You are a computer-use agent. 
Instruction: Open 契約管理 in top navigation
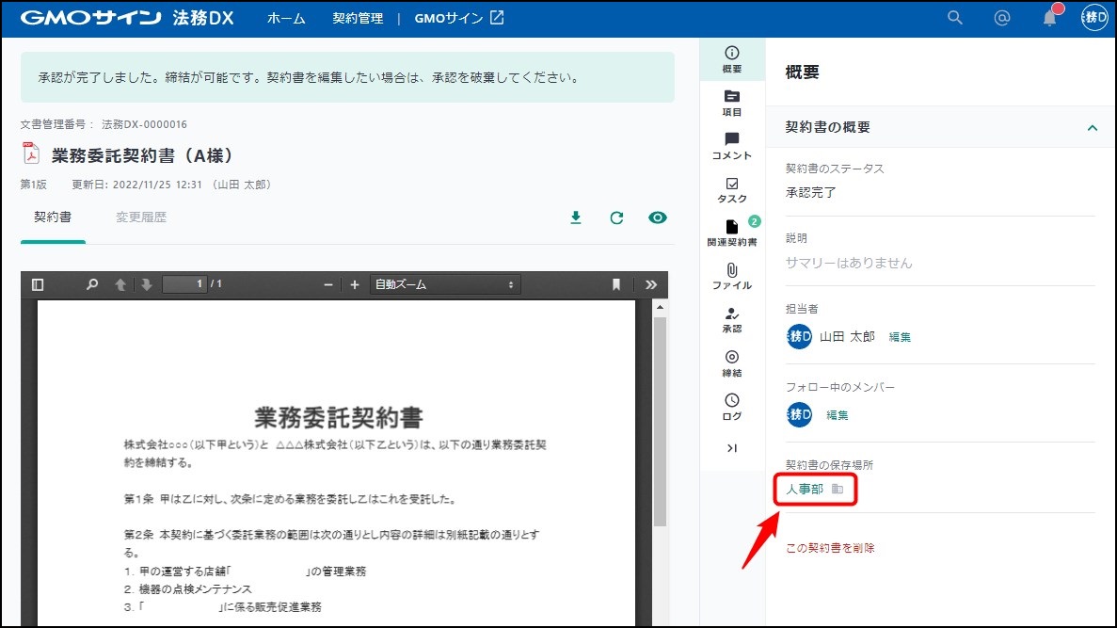click(x=358, y=18)
